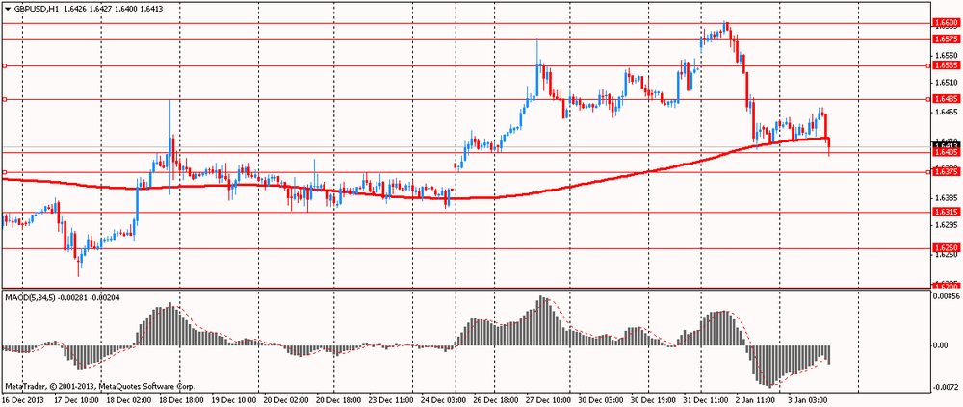The height and width of the screenshot is (407, 963).
Task: Click the 16 Dec 2013 date label
Action: [21, 399]
